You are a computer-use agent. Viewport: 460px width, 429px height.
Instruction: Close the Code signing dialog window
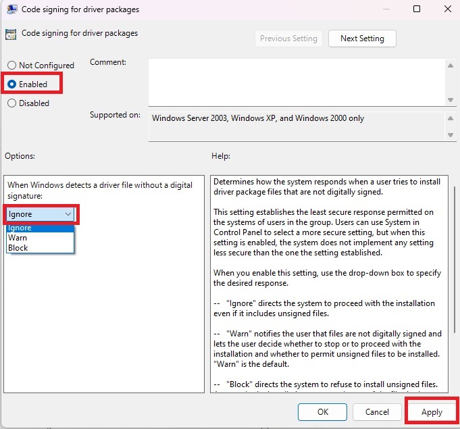click(x=448, y=9)
